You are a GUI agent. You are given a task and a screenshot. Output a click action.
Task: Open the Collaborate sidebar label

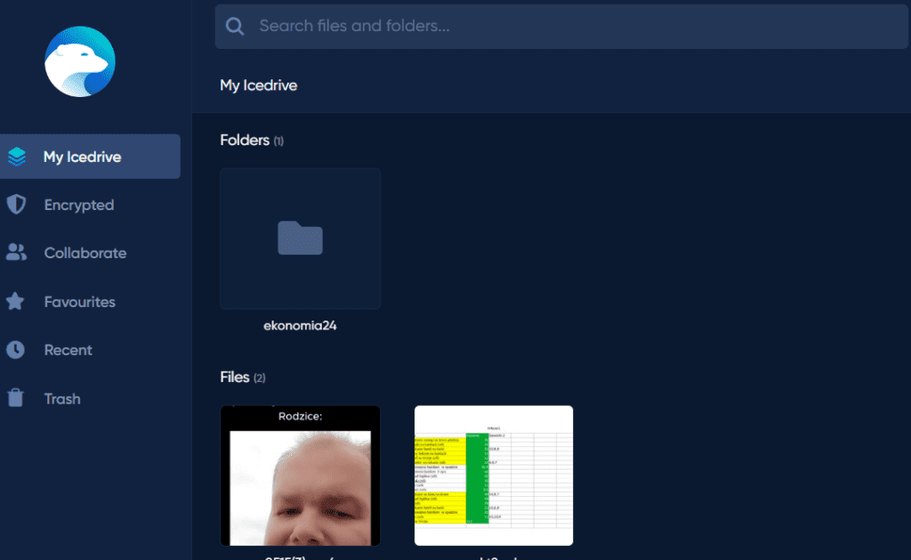pyautogui.click(x=85, y=253)
